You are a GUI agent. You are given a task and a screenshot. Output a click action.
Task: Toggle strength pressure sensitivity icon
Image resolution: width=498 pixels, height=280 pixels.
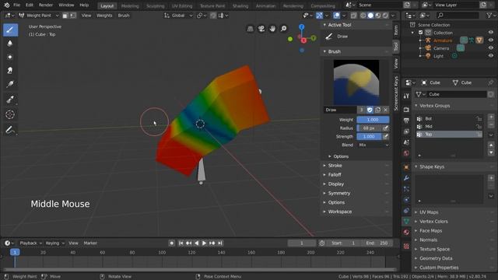pos(386,137)
